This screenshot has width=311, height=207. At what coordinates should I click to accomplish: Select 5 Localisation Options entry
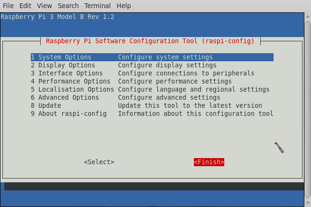click(152, 89)
